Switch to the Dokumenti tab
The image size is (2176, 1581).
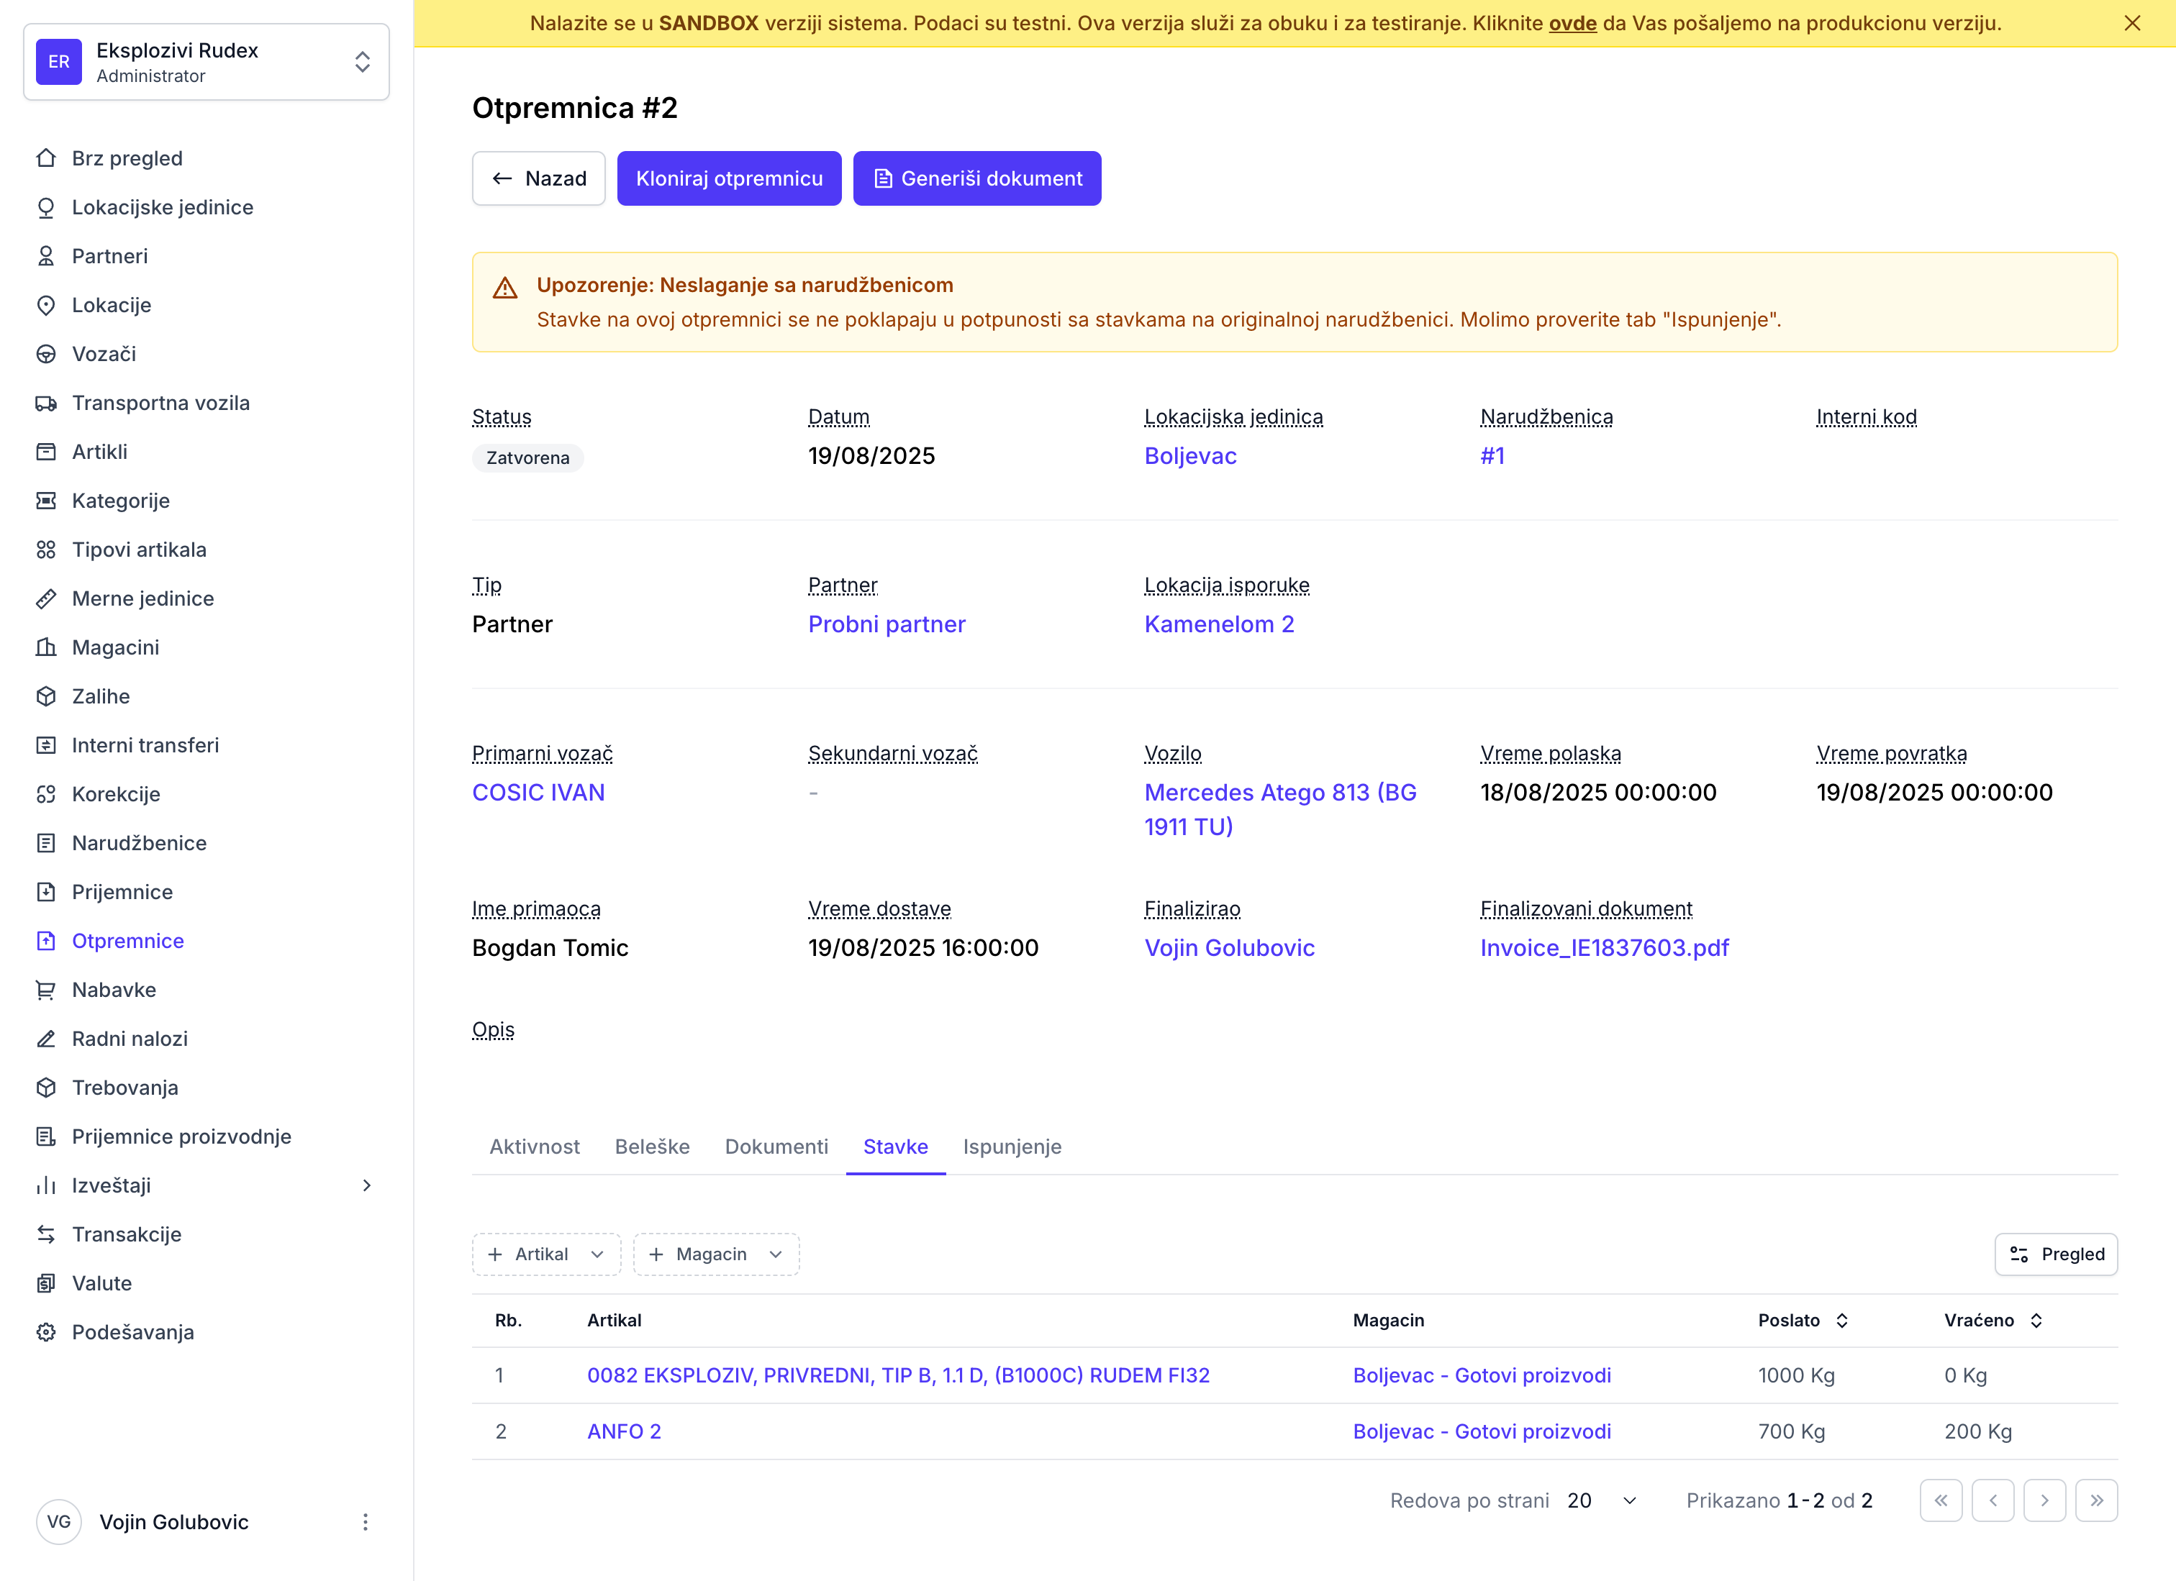776,1147
